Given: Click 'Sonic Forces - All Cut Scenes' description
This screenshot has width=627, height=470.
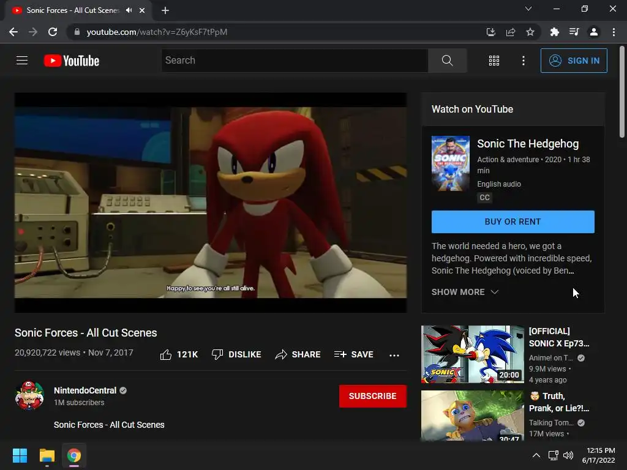Looking at the screenshot, I should tap(109, 425).
